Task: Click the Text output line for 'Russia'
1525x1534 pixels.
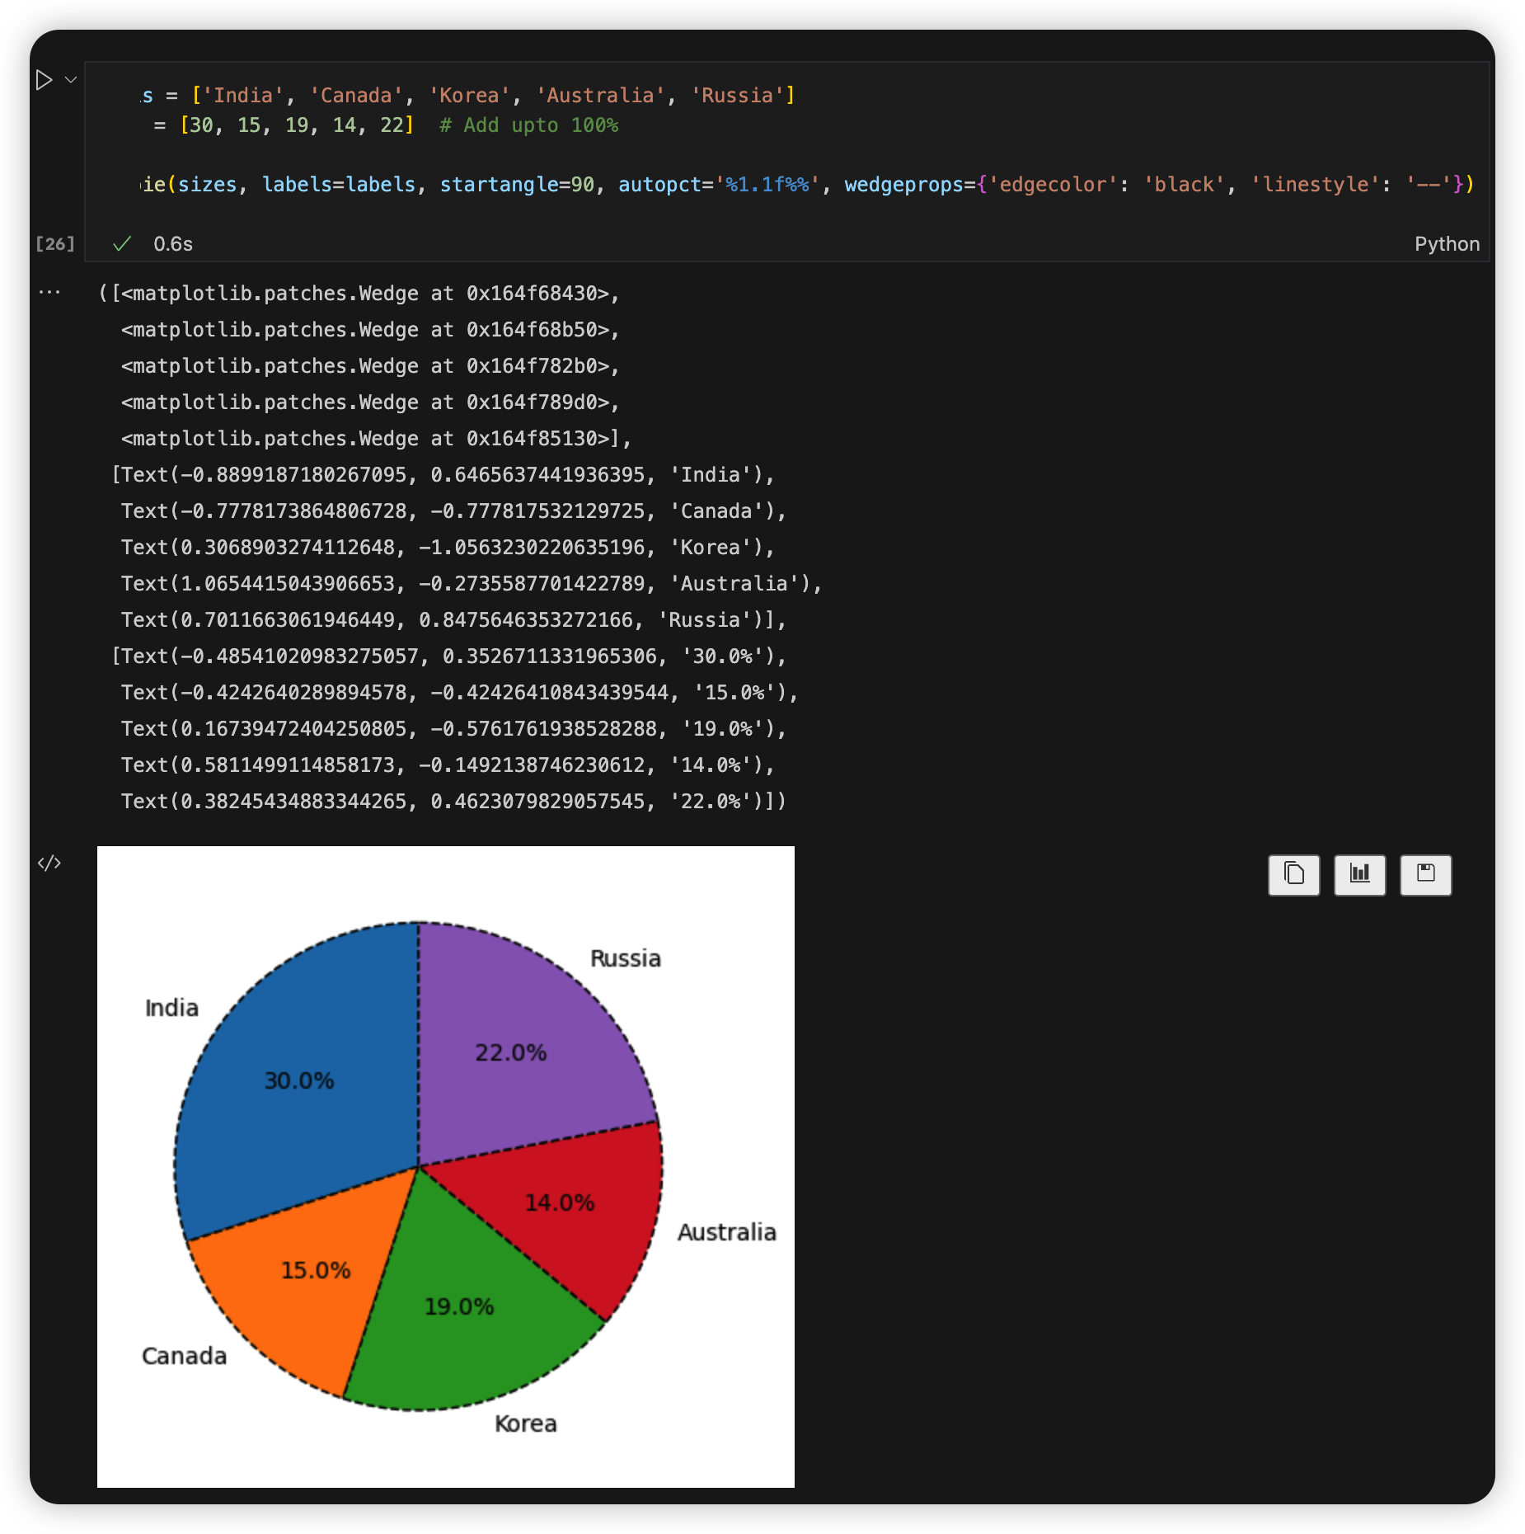Action: click(x=453, y=620)
